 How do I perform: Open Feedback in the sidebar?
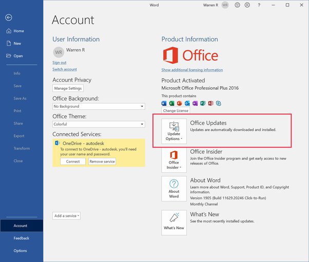(22, 238)
